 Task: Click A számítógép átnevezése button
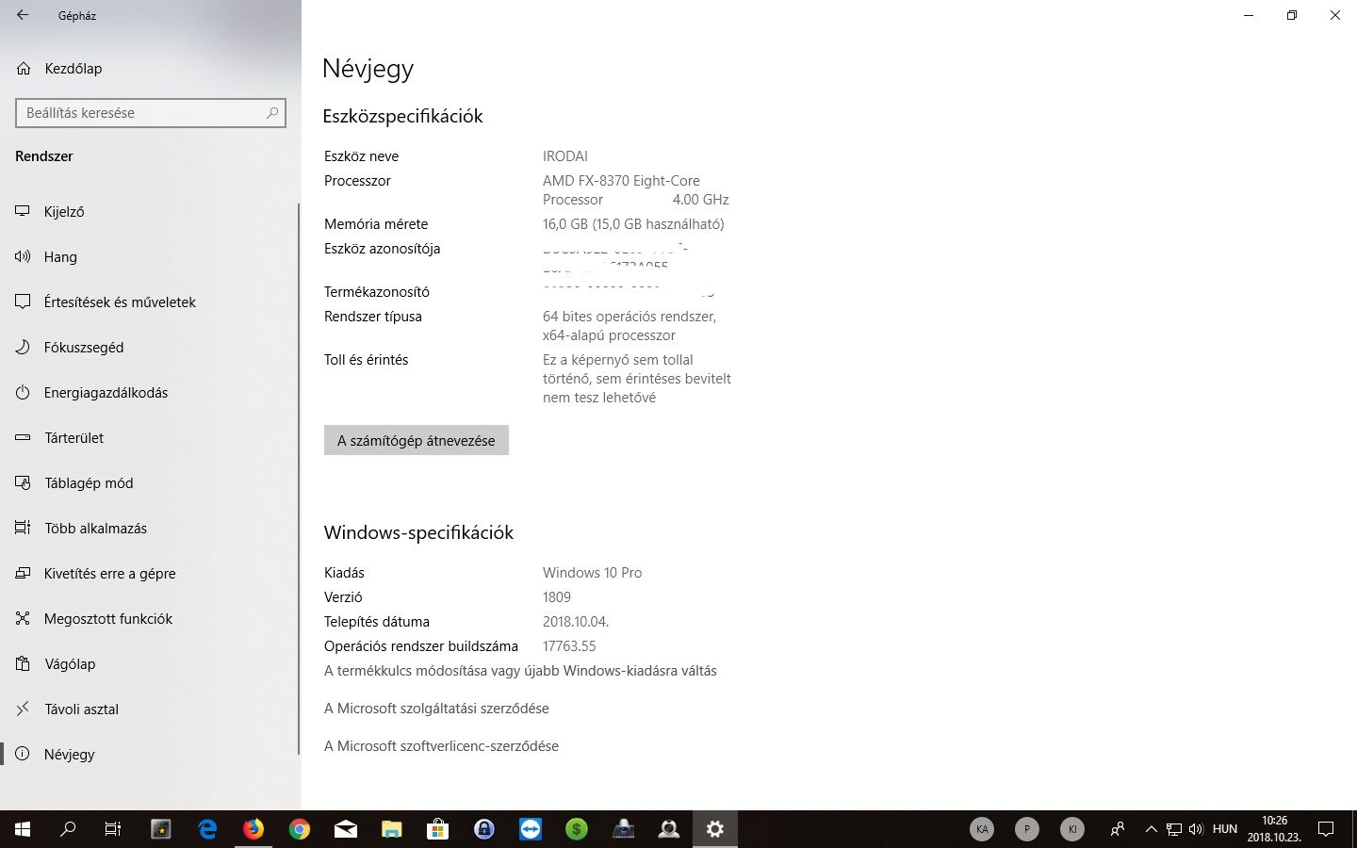417,440
